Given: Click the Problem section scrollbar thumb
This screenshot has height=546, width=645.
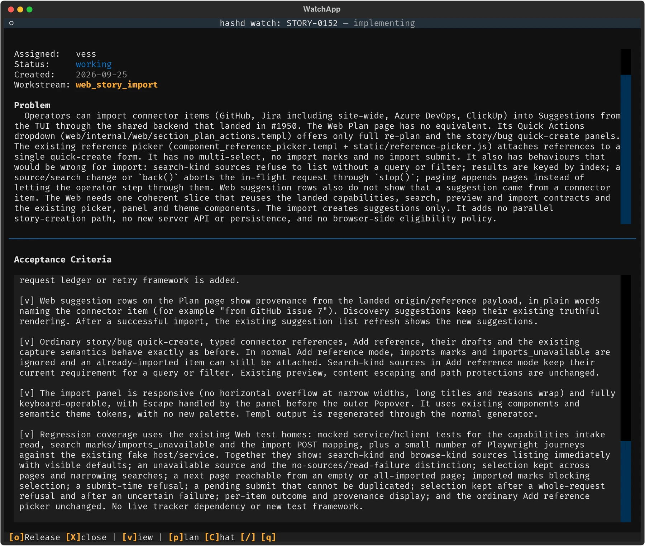Looking at the screenshot, I should [625, 149].
